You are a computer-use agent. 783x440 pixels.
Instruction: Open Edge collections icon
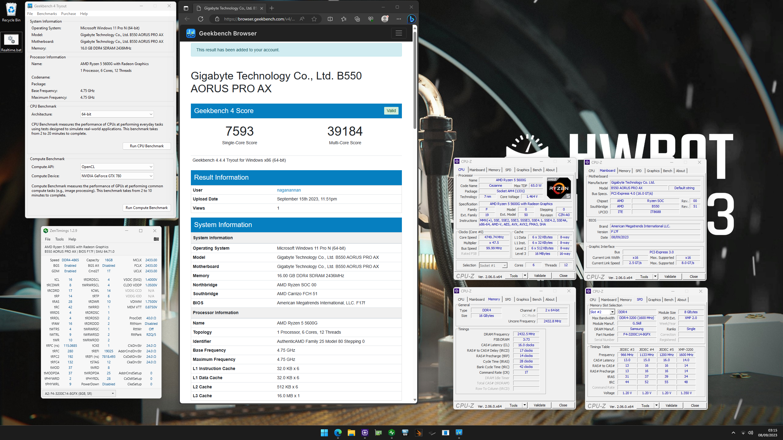(x=357, y=19)
